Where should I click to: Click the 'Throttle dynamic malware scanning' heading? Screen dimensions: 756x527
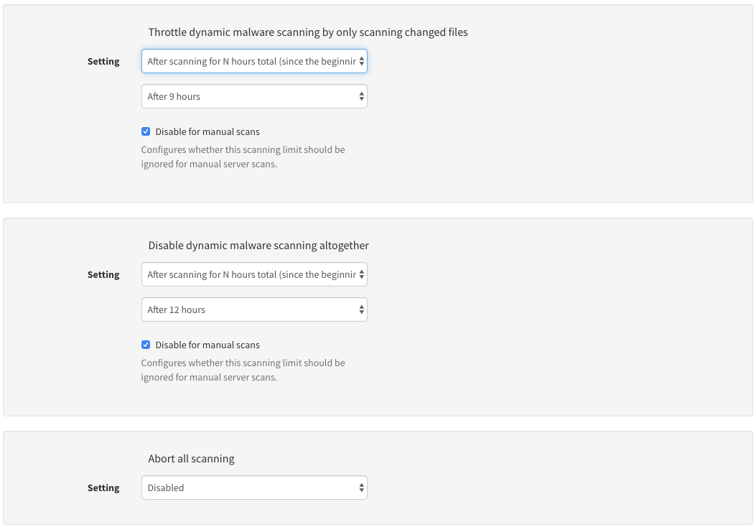click(307, 32)
